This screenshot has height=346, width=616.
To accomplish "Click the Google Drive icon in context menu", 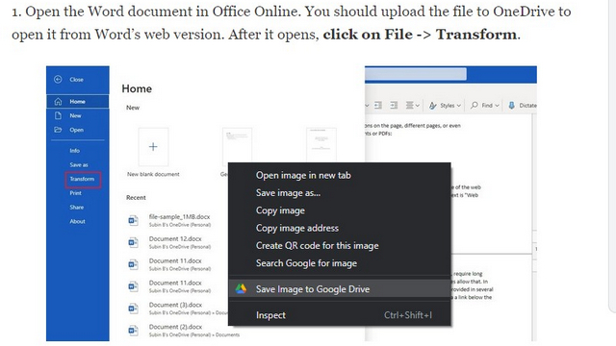I will (x=241, y=289).
